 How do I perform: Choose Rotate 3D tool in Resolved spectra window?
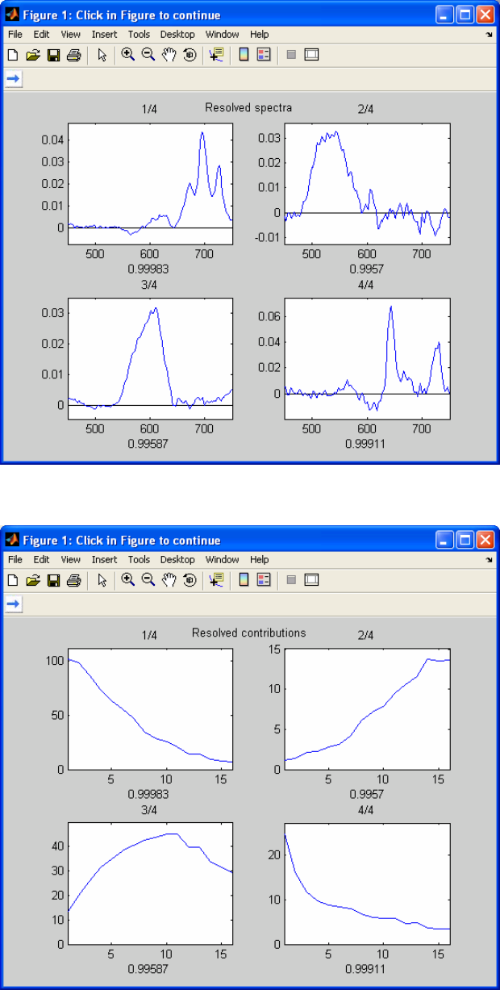click(x=189, y=56)
